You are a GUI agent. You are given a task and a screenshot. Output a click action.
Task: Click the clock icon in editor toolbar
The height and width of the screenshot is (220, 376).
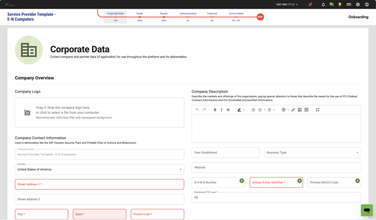coord(283,110)
